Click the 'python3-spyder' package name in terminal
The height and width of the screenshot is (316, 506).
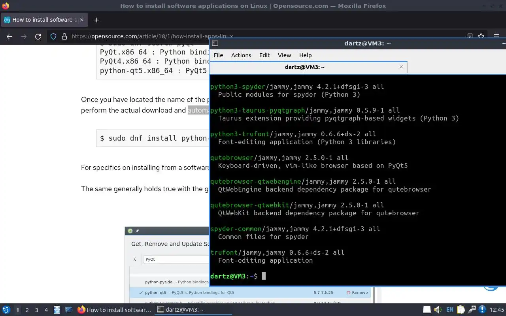pyautogui.click(x=238, y=87)
